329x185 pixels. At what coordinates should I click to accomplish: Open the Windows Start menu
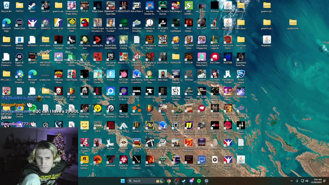coord(123,181)
